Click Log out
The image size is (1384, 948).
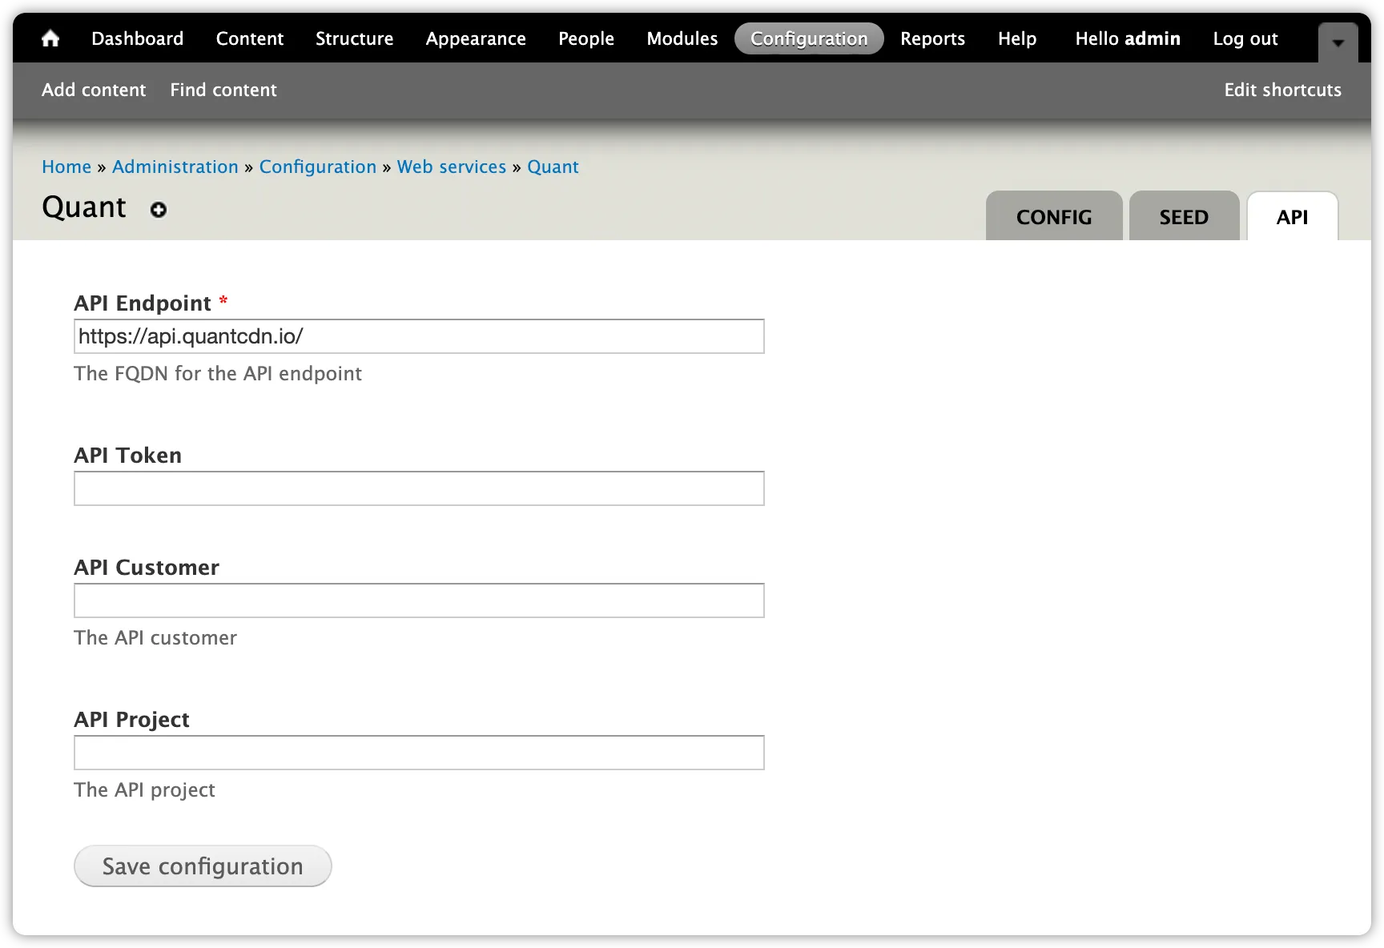[x=1245, y=38]
